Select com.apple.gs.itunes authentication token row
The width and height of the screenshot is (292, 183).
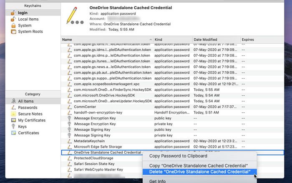172,61
